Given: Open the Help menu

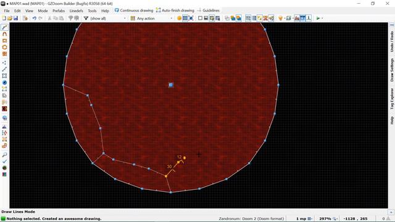Looking at the screenshot, I should (x=105, y=10).
